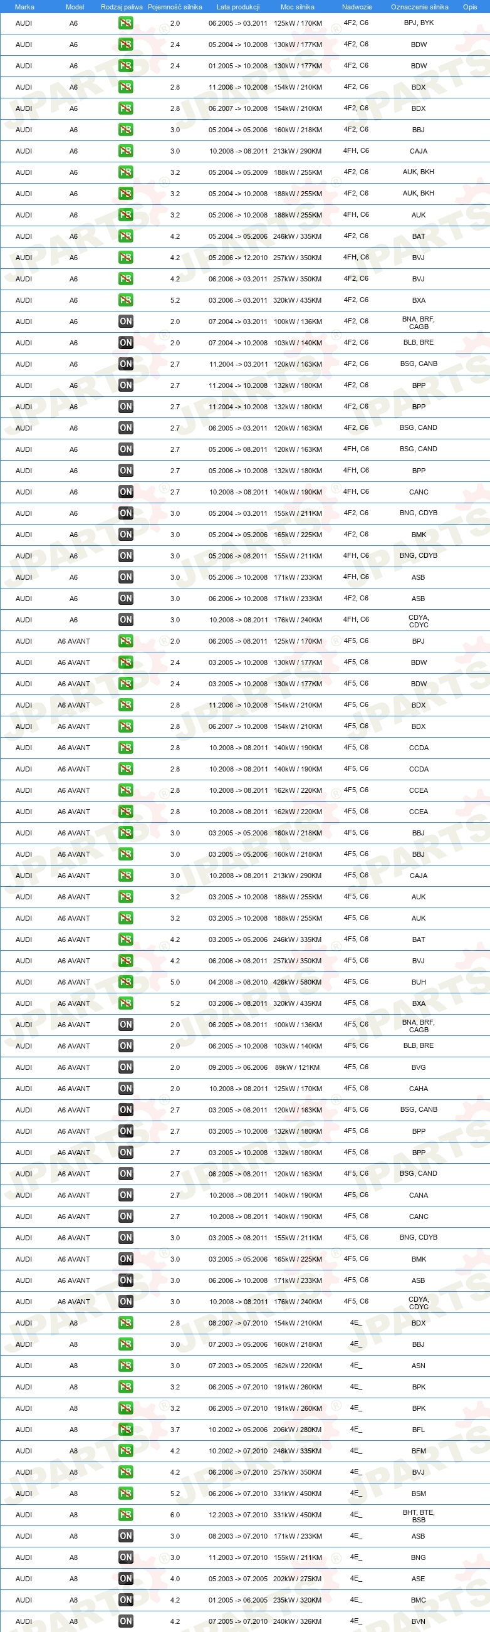
Task: Select the production dates 12.2003 -> 07.2010
Action: (x=238, y=1515)
